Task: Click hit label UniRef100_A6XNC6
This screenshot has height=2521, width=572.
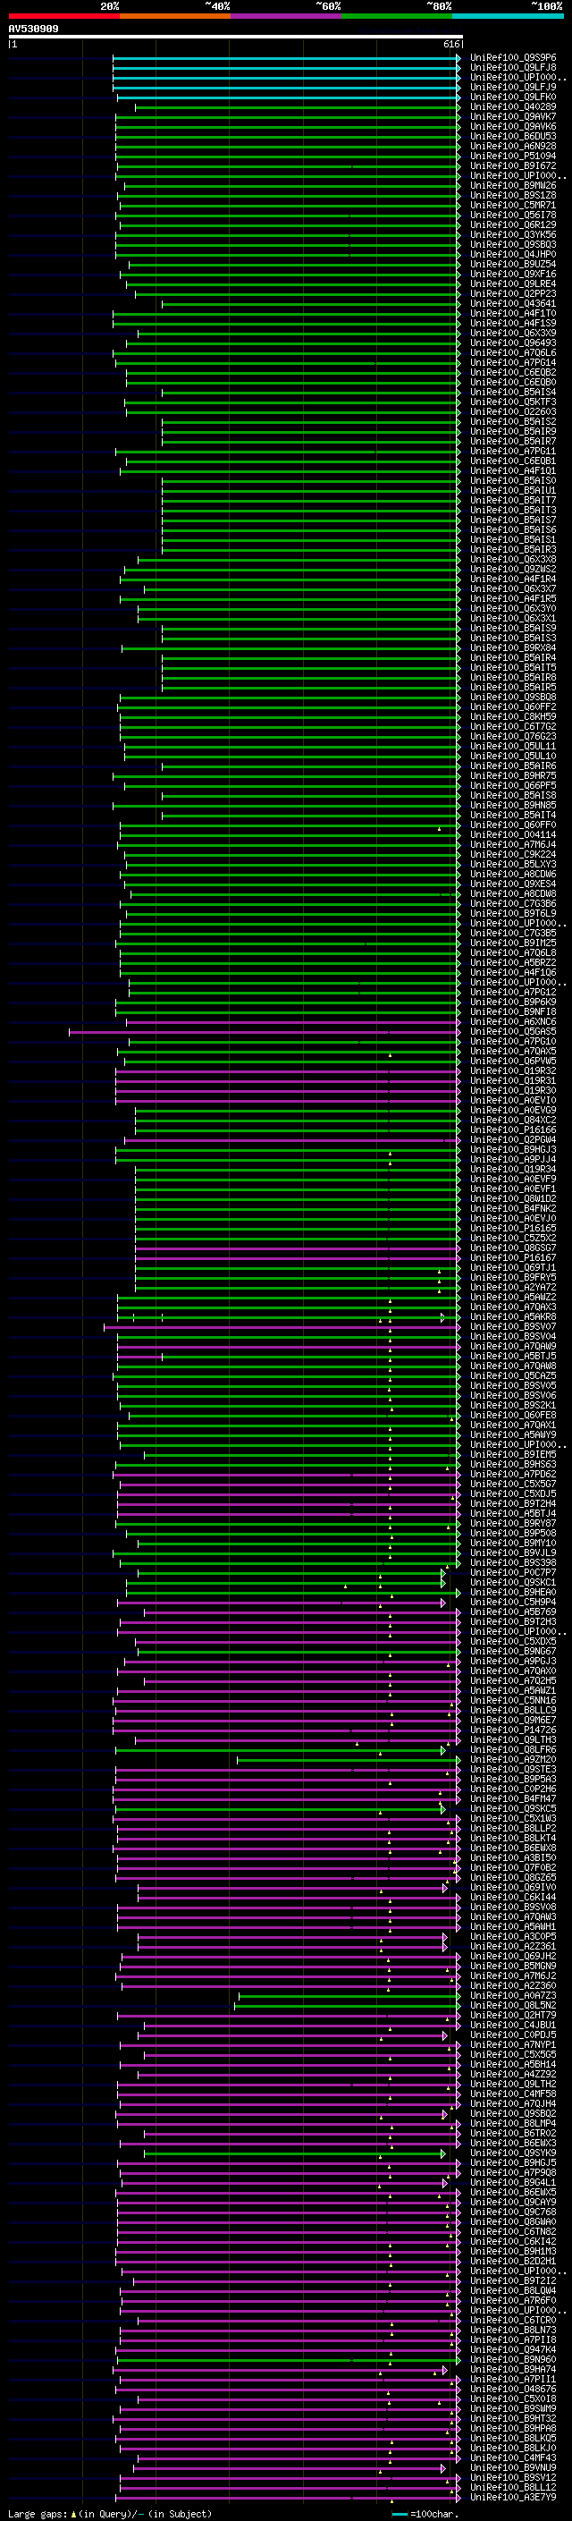Action: [513, 1021]
